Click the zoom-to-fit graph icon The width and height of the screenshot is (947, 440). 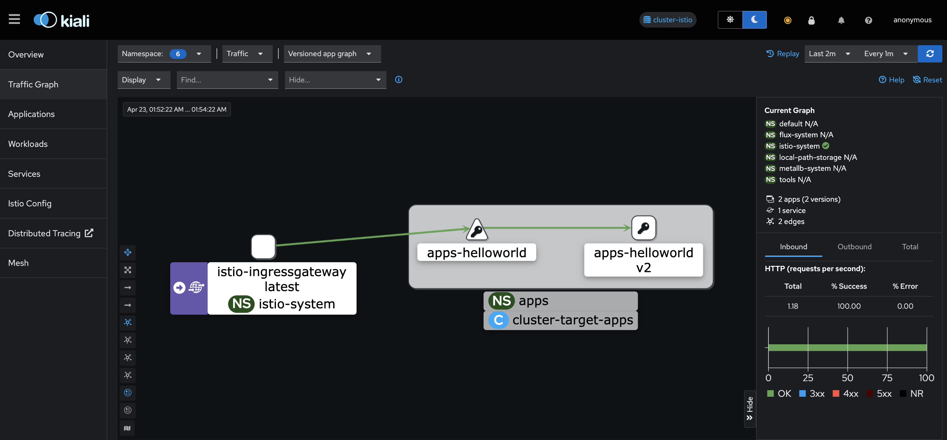(128, 270)
